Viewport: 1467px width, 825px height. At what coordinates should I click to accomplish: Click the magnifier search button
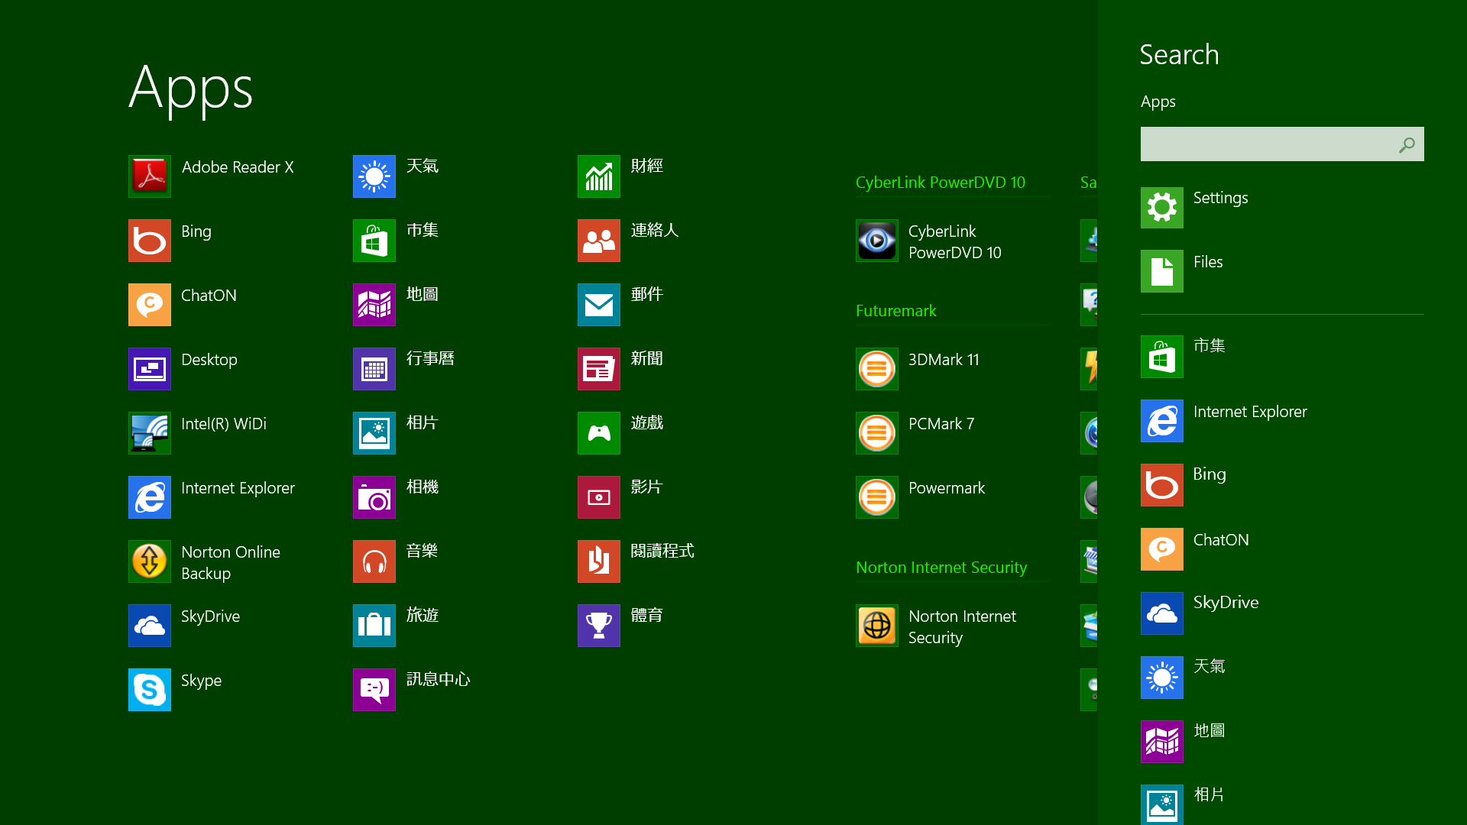[1407, 144]
